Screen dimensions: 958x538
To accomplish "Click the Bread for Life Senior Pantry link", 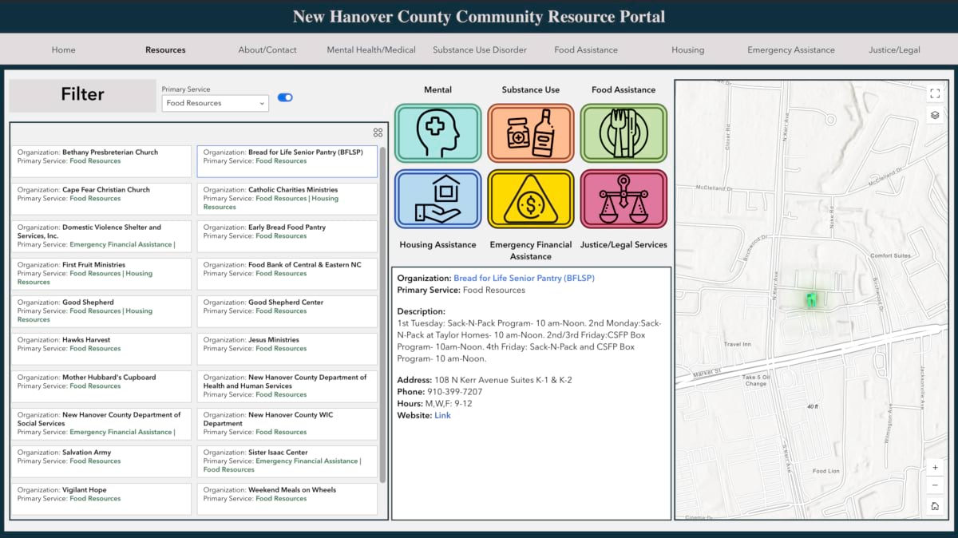I will [x=524, y=279].
